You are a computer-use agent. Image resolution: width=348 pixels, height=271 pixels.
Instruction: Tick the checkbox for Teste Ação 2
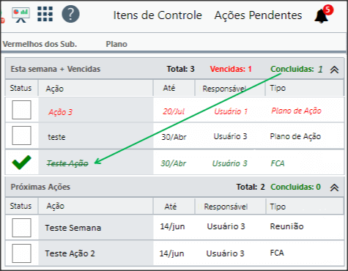21,253
